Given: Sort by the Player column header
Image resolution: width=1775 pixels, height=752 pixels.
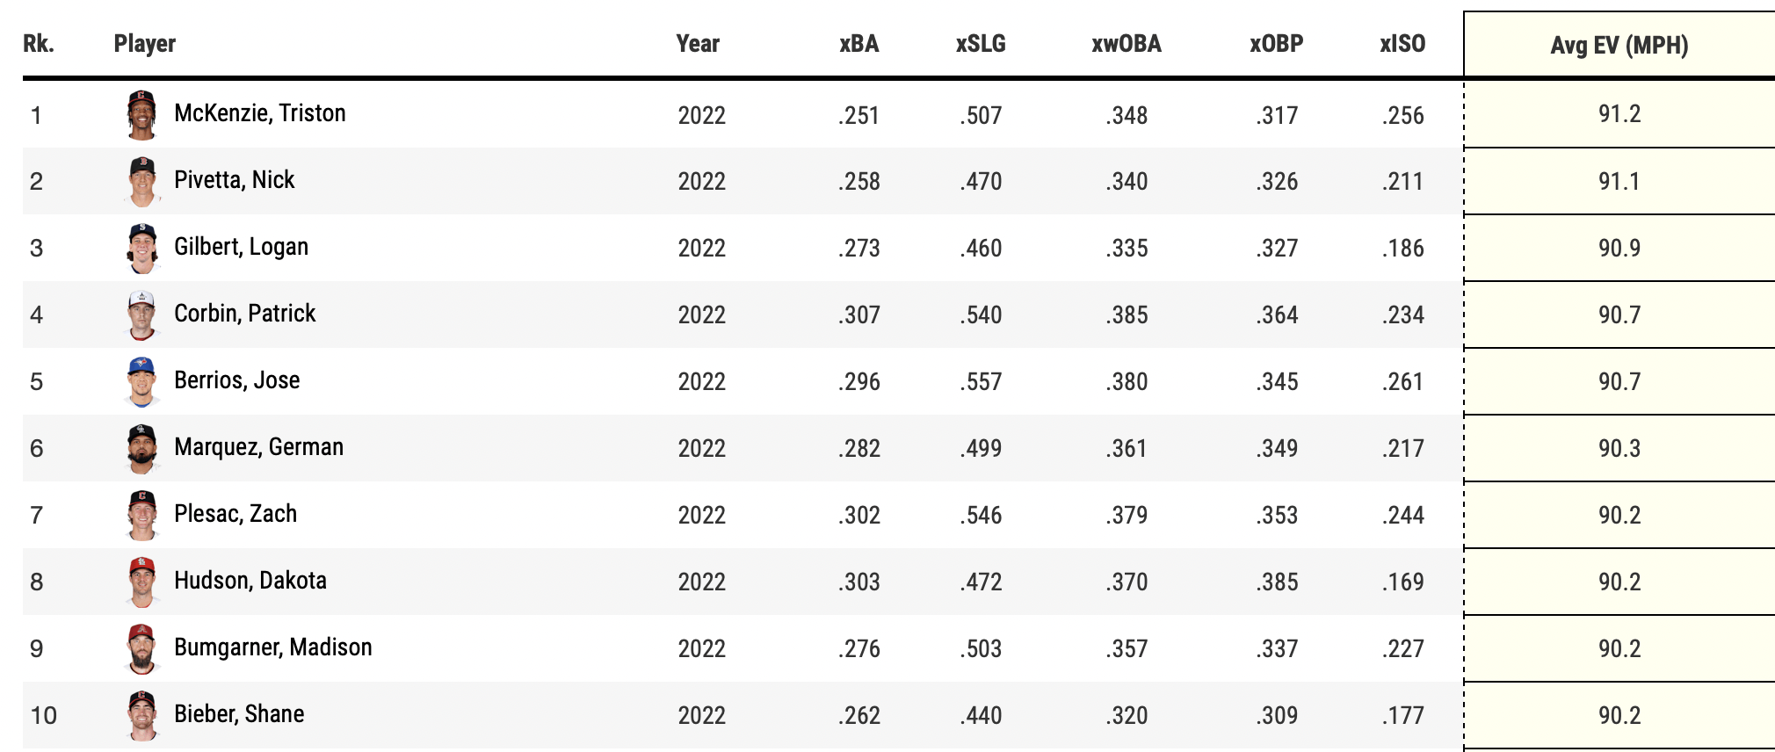Looking at the screenshot, I should click(x=145, y=44).
